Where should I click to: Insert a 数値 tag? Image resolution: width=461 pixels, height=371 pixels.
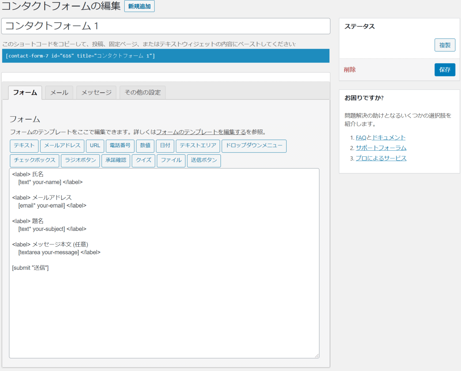145,146
